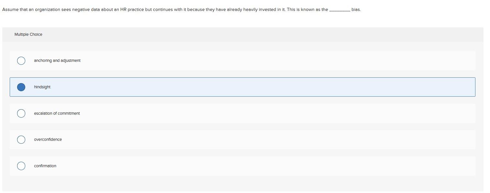Select the confirmation radio button
This screenshot has width=490, height=193.
(x=21, y=166)
